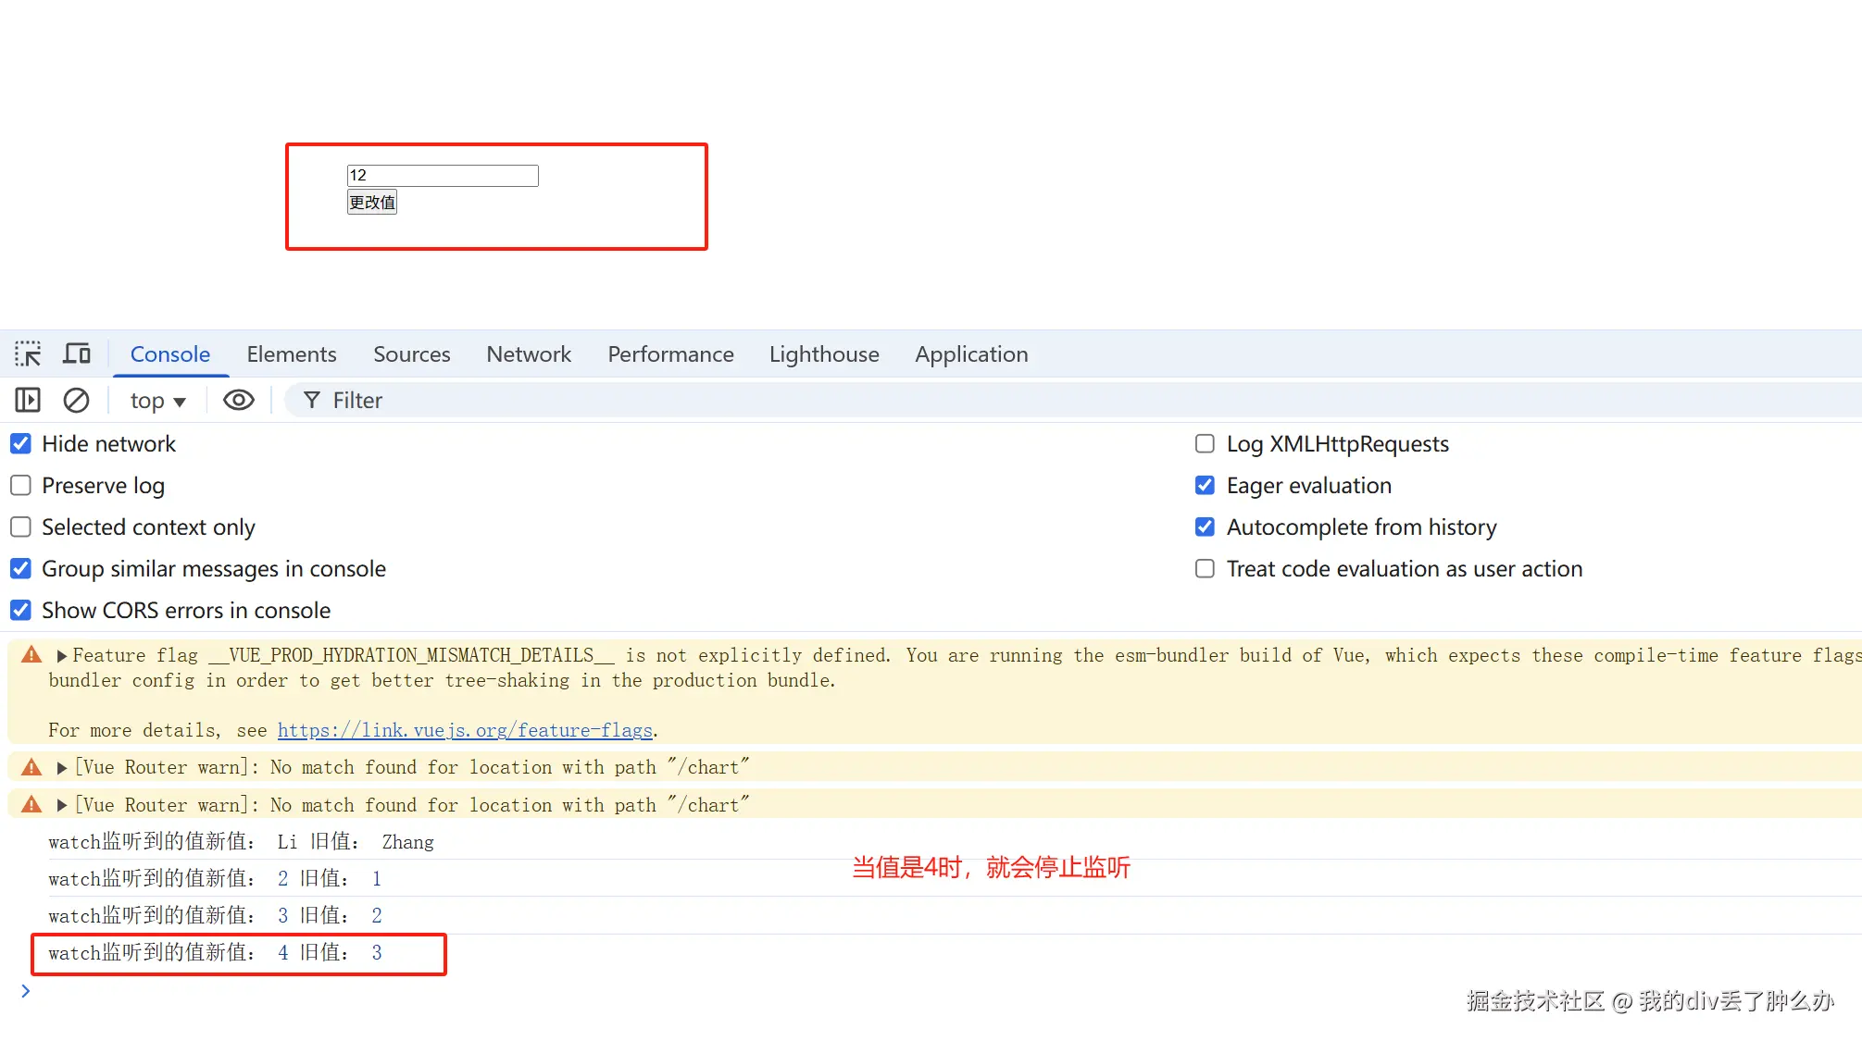Toggle the device toolbar icon
Screen dimensions: 1862x1041
pyautogui.click(x=77, y=353)
